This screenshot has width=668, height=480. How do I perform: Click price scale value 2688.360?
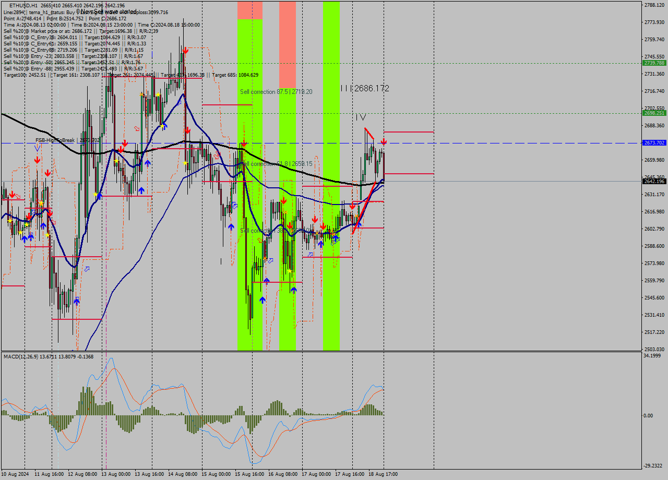[654, 126]
